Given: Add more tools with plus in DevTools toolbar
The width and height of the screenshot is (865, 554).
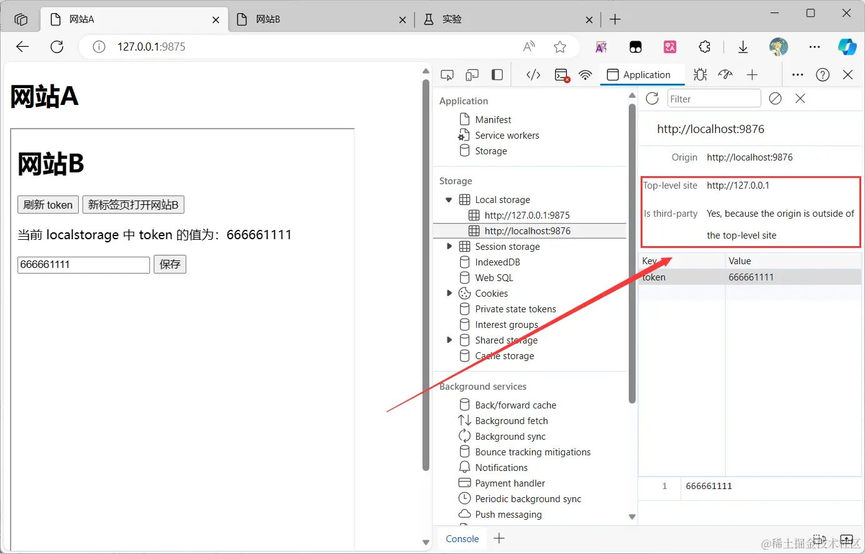Looking at the screenshot, I should tap(752, 75).
